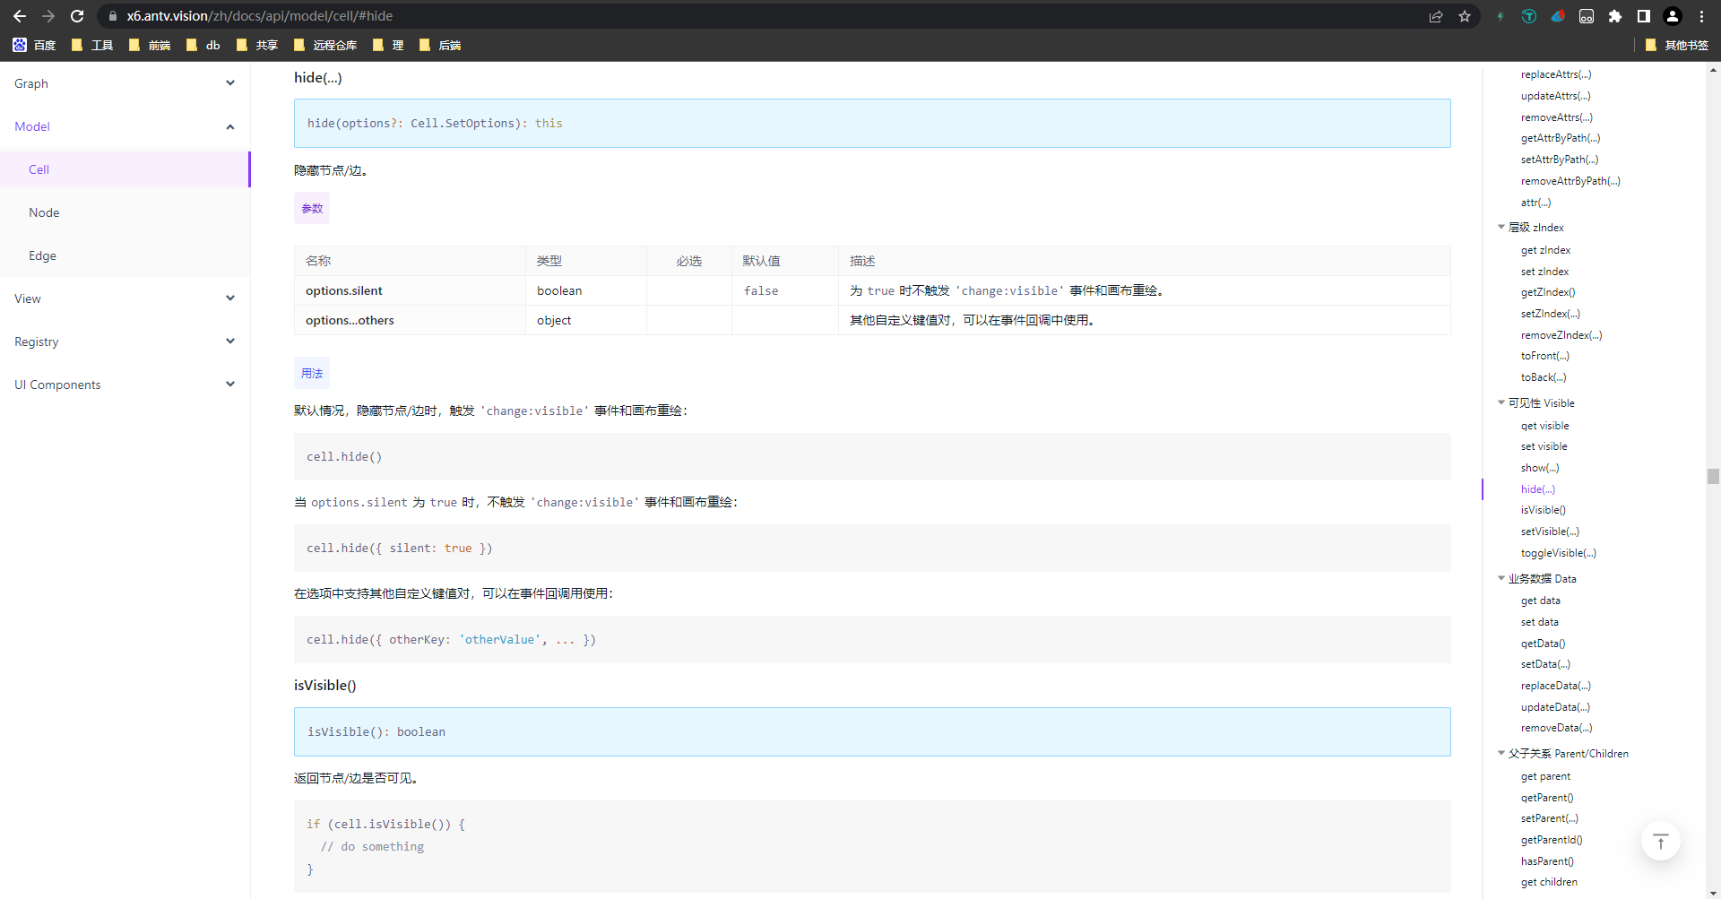Expand the UI Components sidebar section
The width and height of the screenshot is (1721, 899).
point(125,385)
